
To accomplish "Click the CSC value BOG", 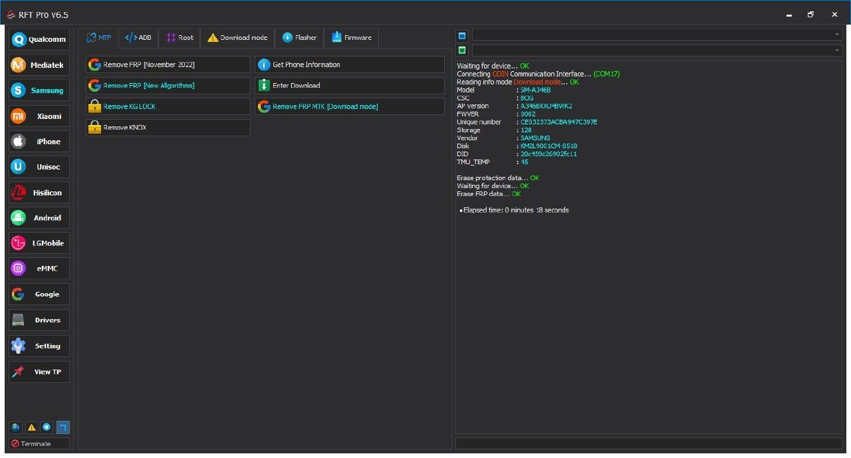I will point(527,98).
